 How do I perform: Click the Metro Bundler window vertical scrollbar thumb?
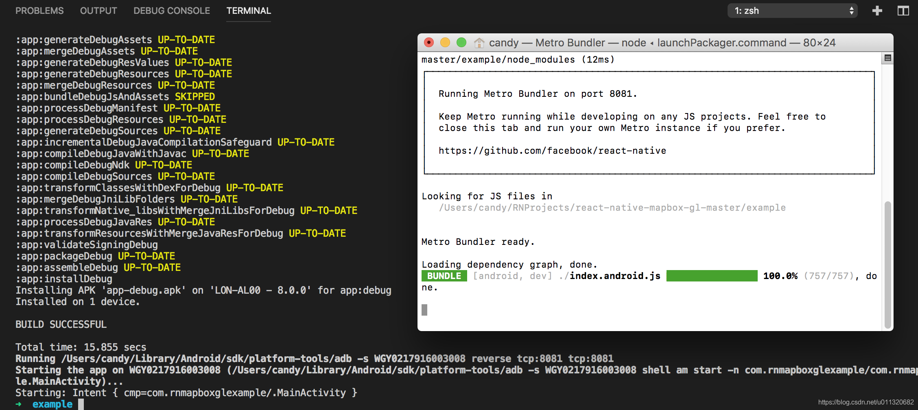pos(888,265)
